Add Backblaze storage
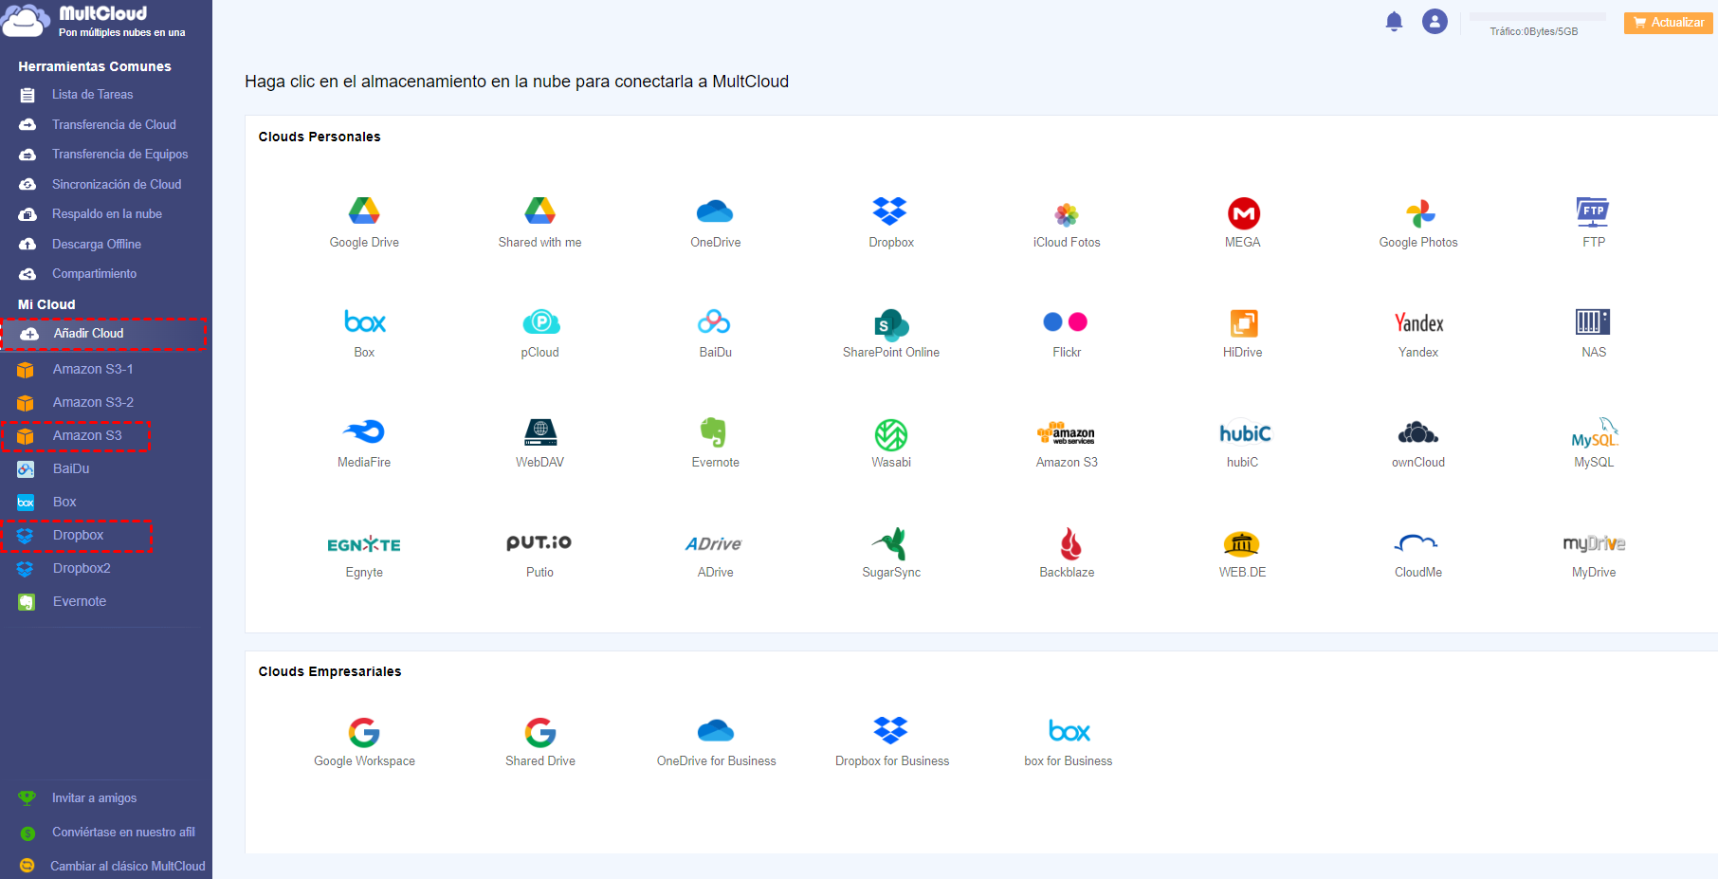Viewport: 1718px width, 879px height. 1067,553
